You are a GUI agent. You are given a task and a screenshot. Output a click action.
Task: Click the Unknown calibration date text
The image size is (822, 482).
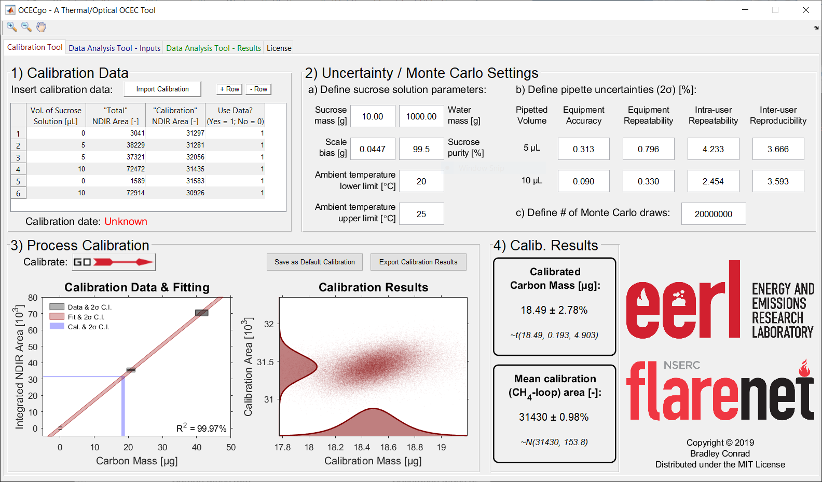[x=126, y=222]
